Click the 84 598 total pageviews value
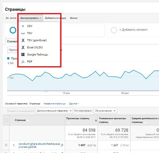 click(x=89, y=130)
